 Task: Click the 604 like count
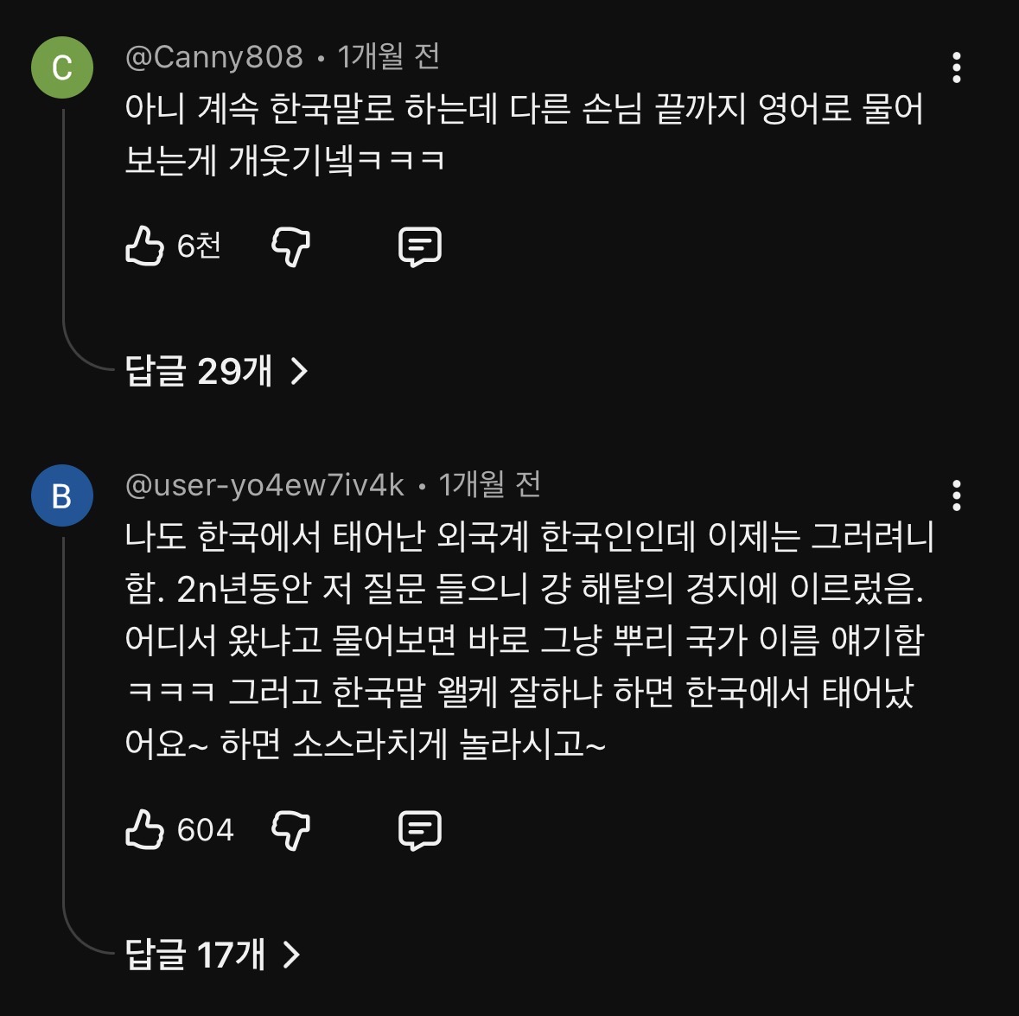click(205, 830)
